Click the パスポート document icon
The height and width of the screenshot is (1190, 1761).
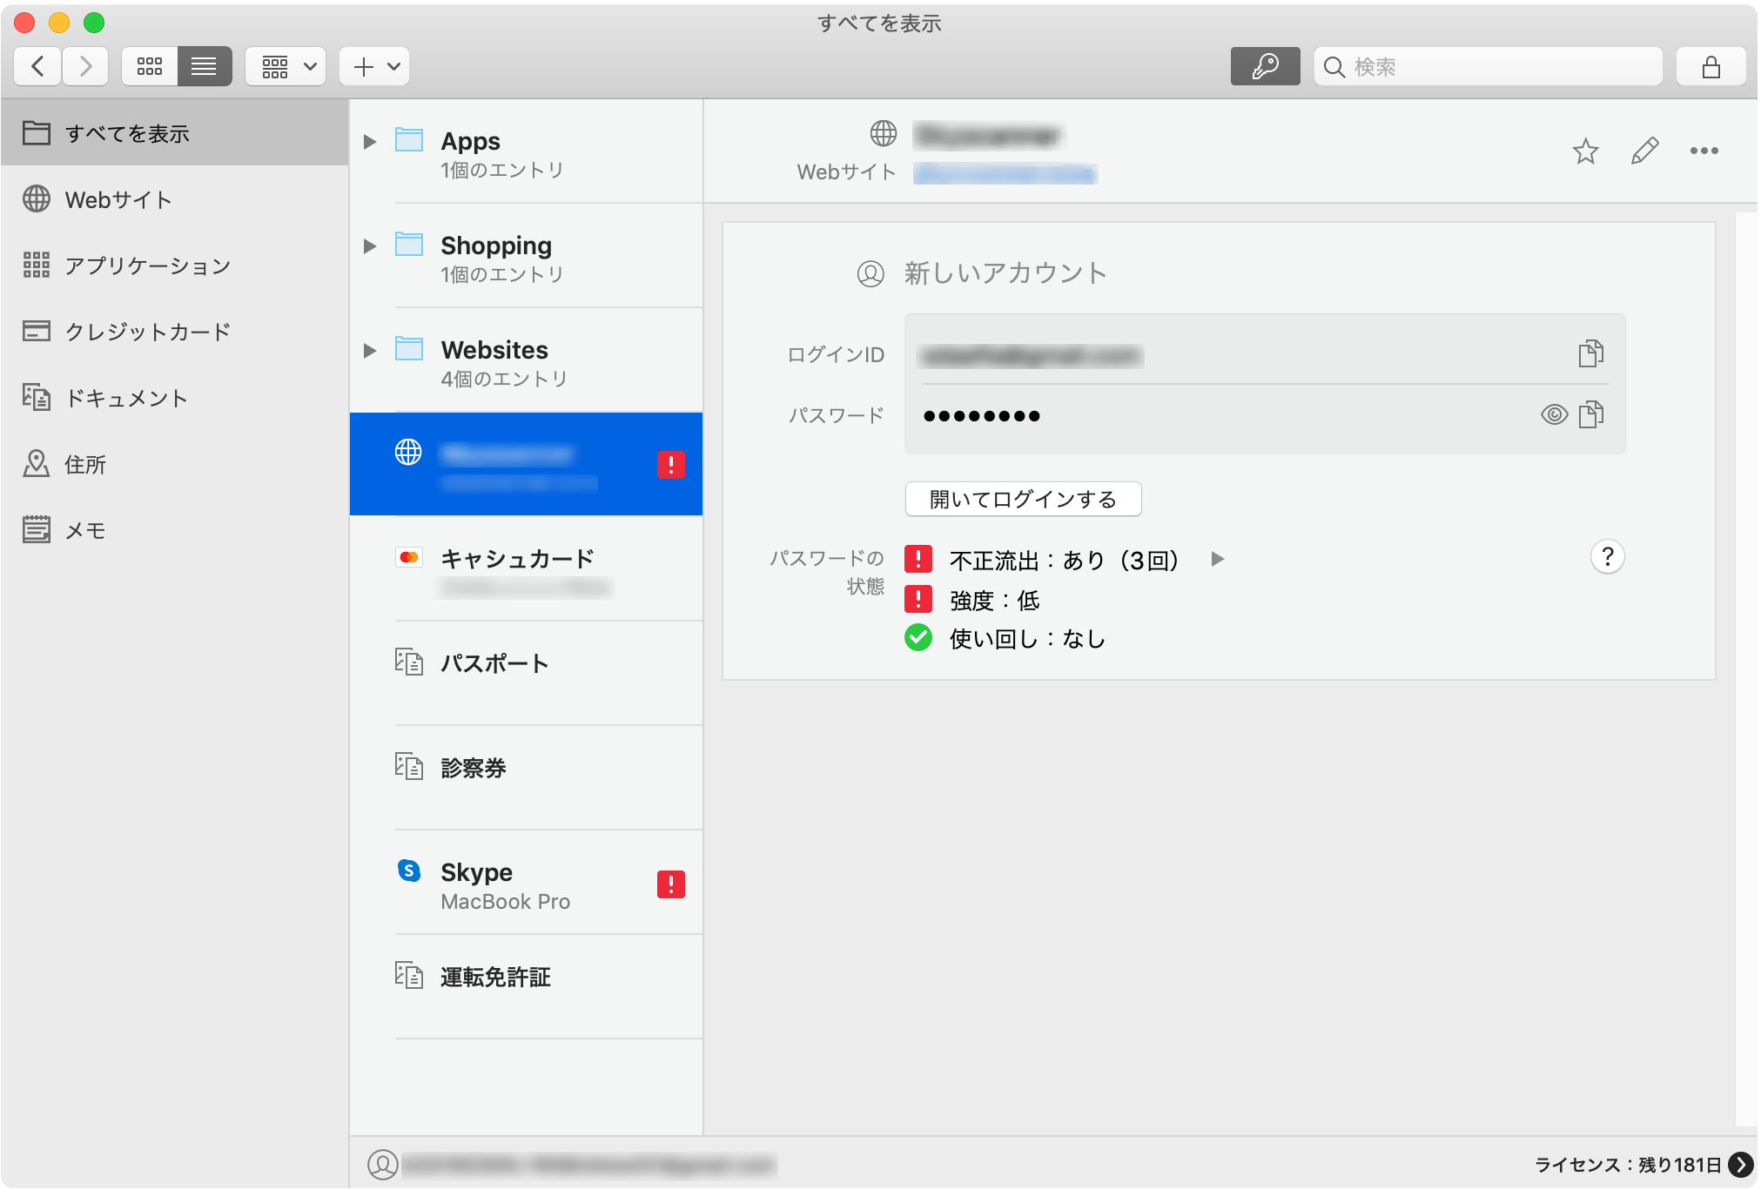409,662
